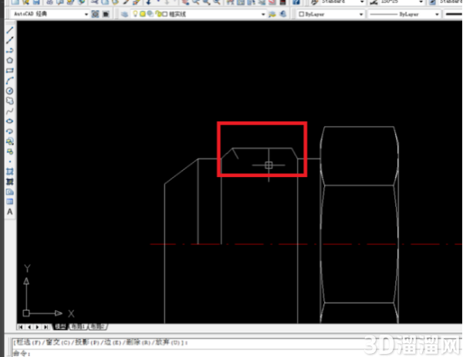Select the Arc tool
The height and width of the screenshot is (357, 463).
click(10, 80)
